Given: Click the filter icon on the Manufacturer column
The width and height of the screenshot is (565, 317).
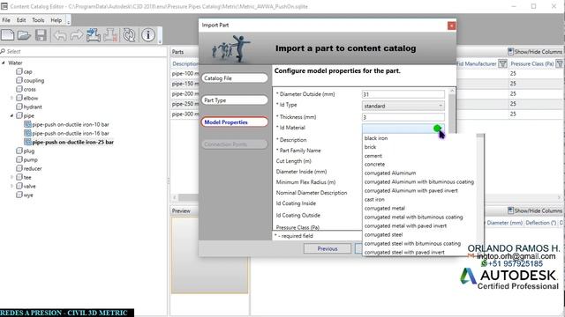Looking at the screenshot, I should point(502,64).
